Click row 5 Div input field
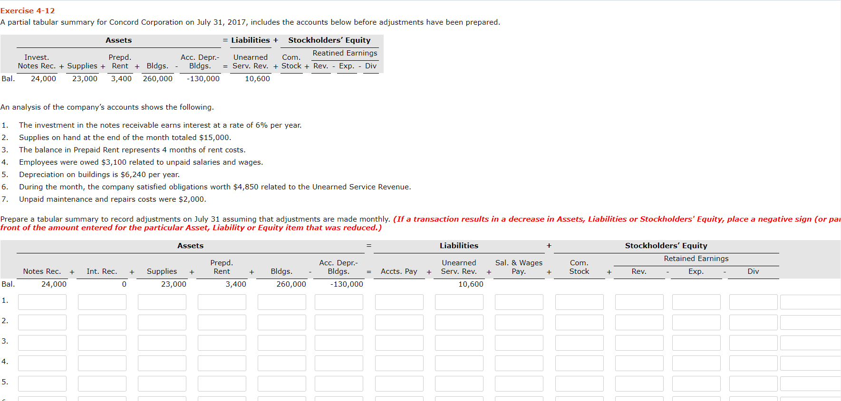841x401 pixels. tap(754, 383)
